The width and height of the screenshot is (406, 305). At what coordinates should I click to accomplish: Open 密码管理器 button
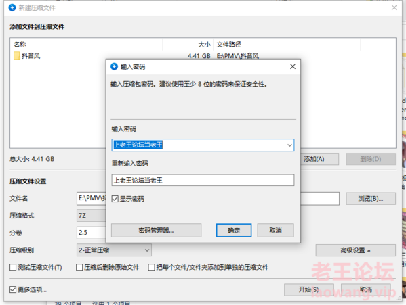pyautogui.click(x=156, y=230)
